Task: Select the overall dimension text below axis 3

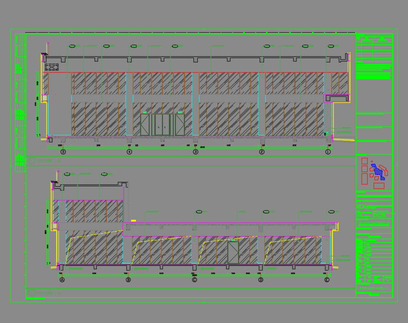Action: [x=202, y=148]
